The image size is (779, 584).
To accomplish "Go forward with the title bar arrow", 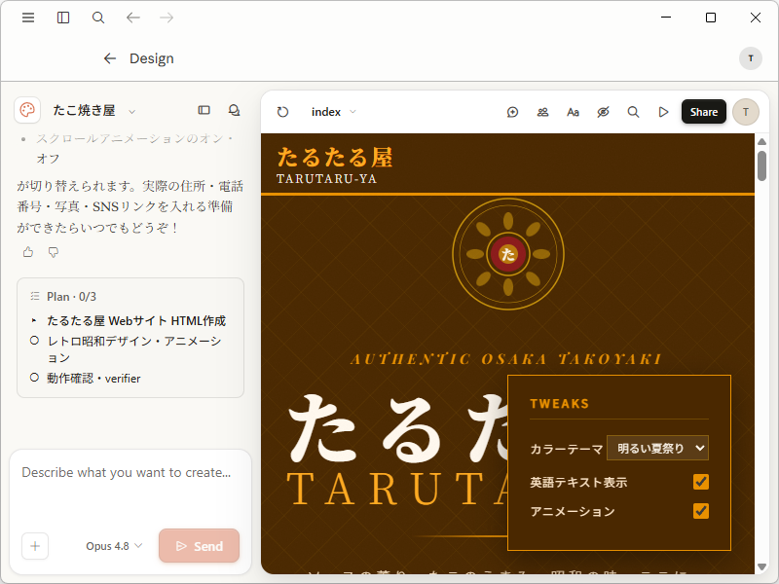I will [167, 18].
